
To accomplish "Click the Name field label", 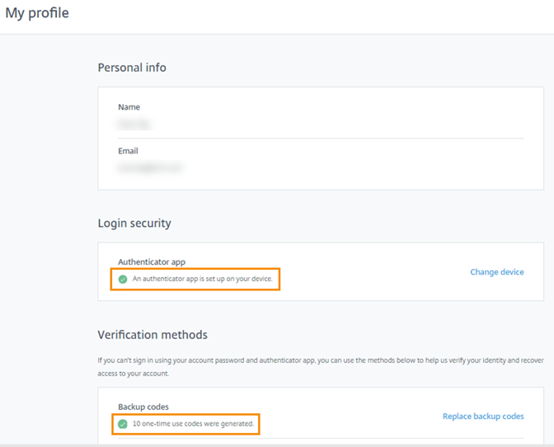I will (x=129, y=107).
